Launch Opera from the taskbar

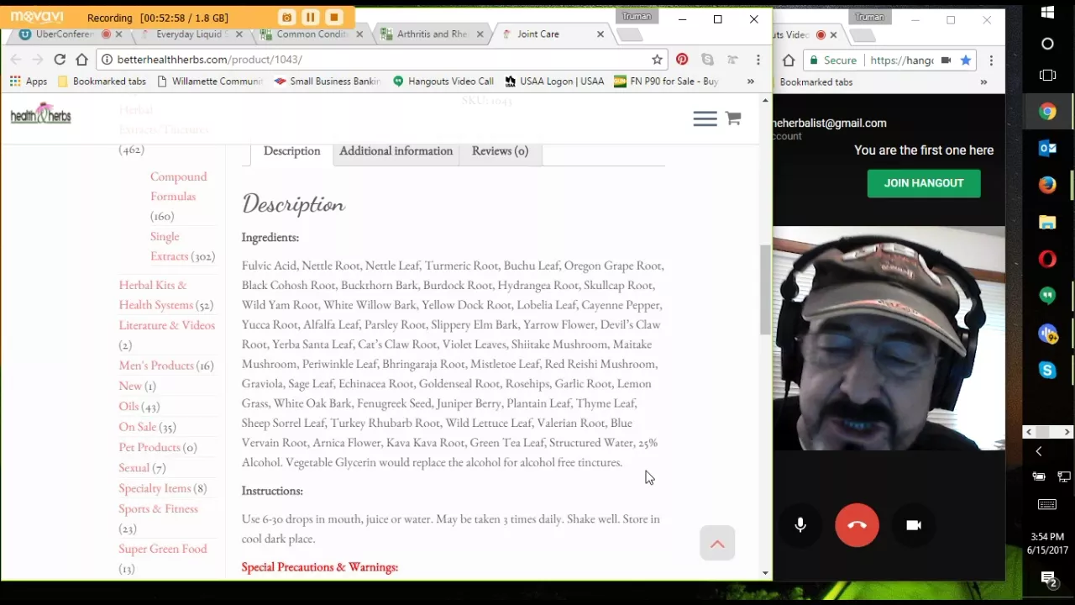click(x=1047, y=259)
